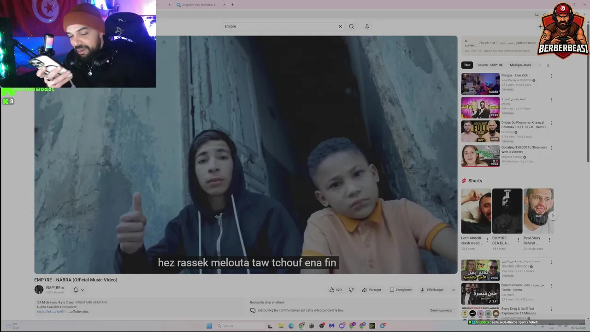590x332 pixels.
Task: Open options menu for Donating $50,000 video
Action: click(552, 148)
